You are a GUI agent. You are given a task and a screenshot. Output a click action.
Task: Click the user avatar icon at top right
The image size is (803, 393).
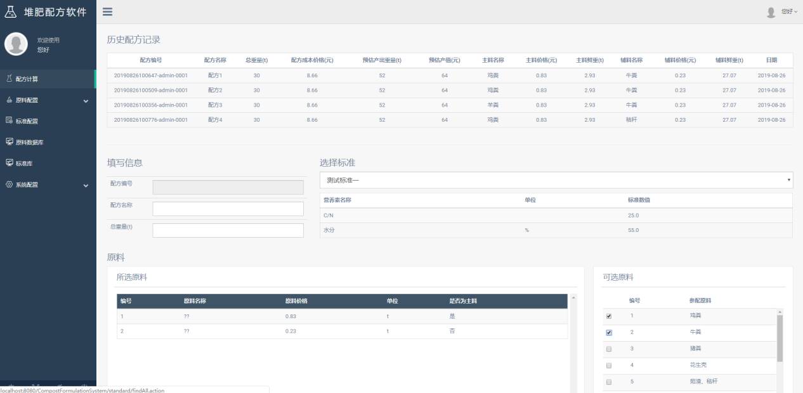(771, 12)
